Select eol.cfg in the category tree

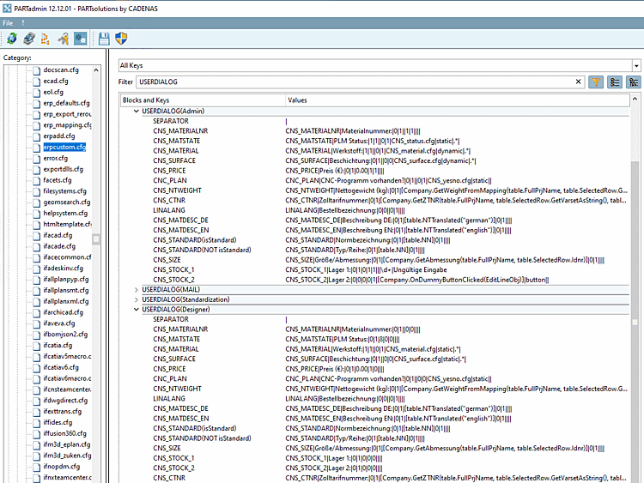coord(53,92)
